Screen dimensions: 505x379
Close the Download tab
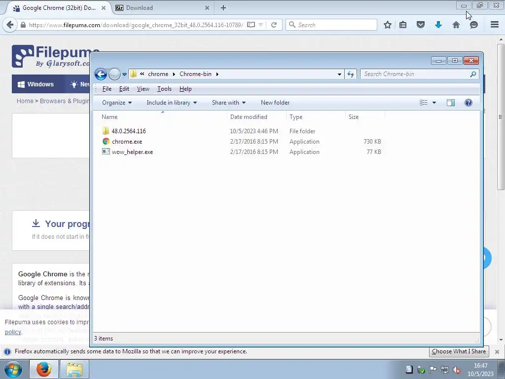[x=207, y=8]
